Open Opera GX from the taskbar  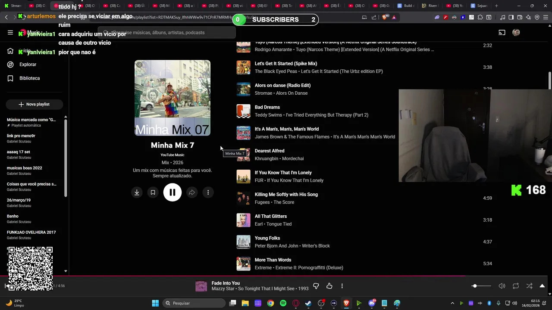296,303
